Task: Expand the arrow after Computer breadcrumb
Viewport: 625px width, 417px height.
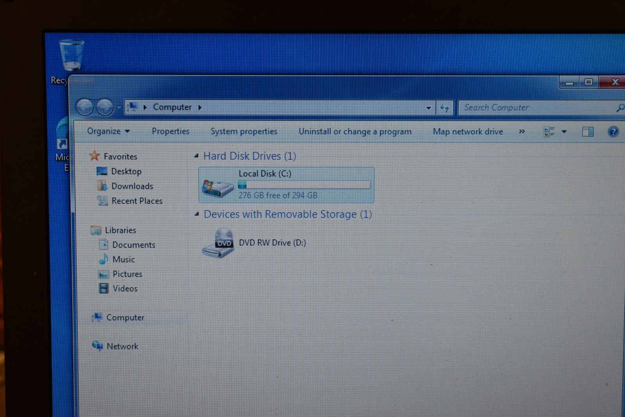Action: coord(200,107)
